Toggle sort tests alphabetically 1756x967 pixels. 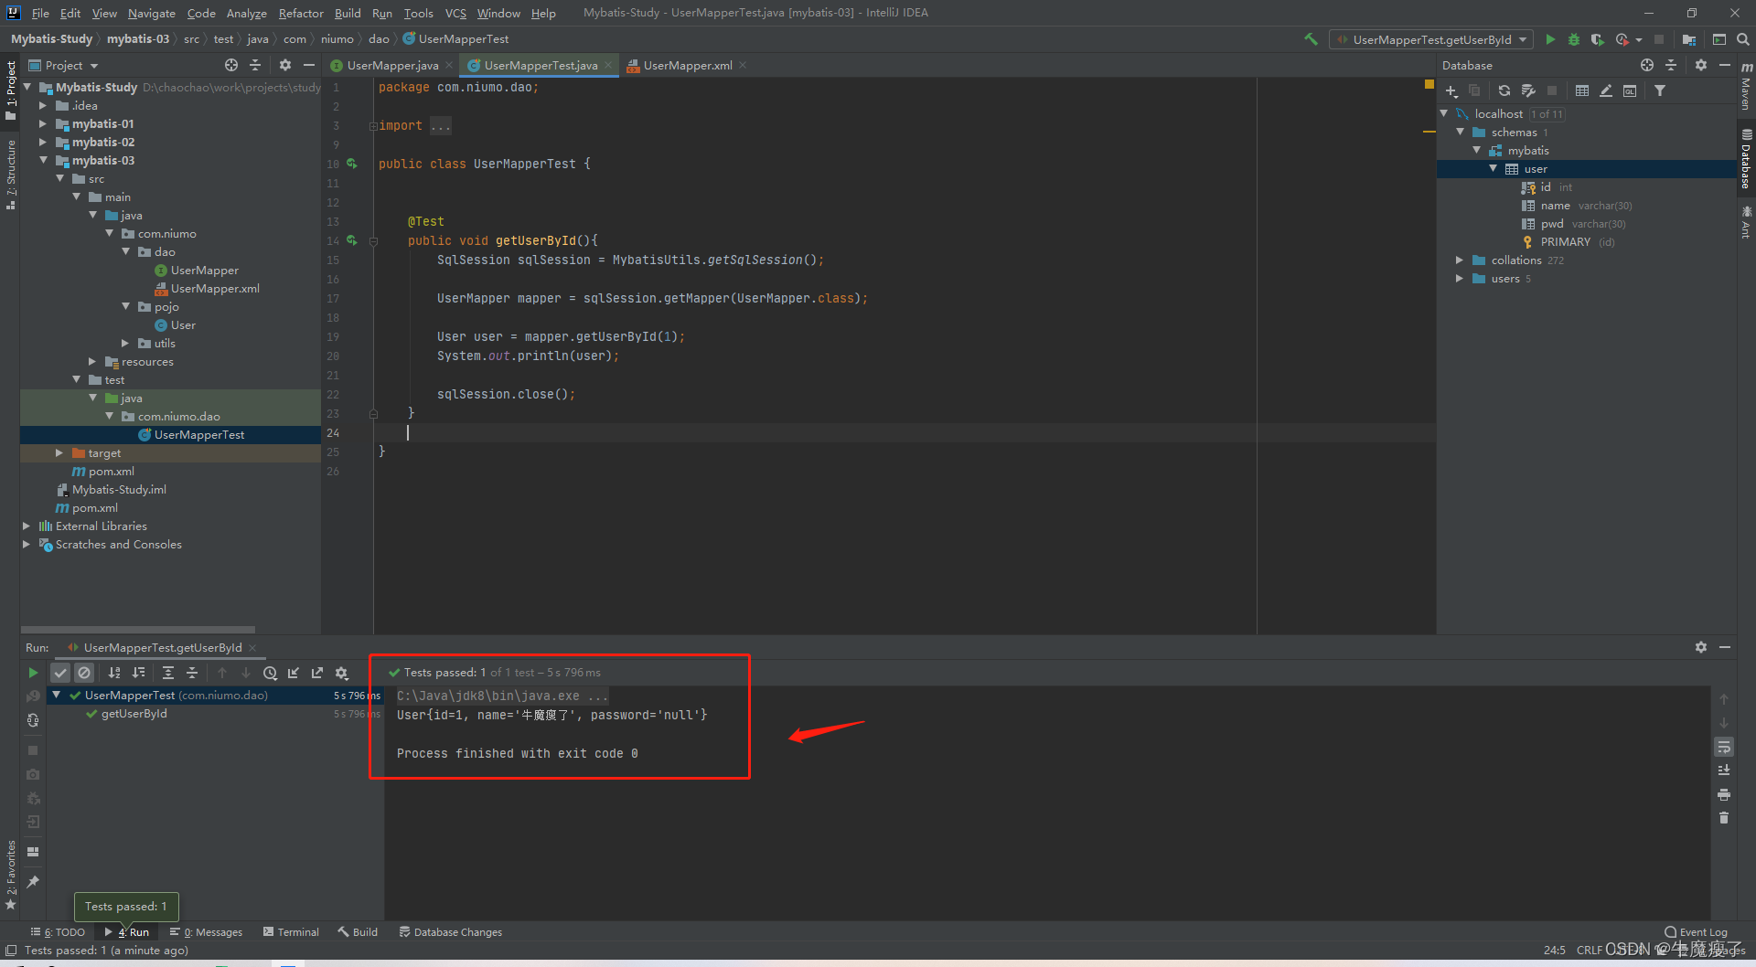[x=114, y=673]
